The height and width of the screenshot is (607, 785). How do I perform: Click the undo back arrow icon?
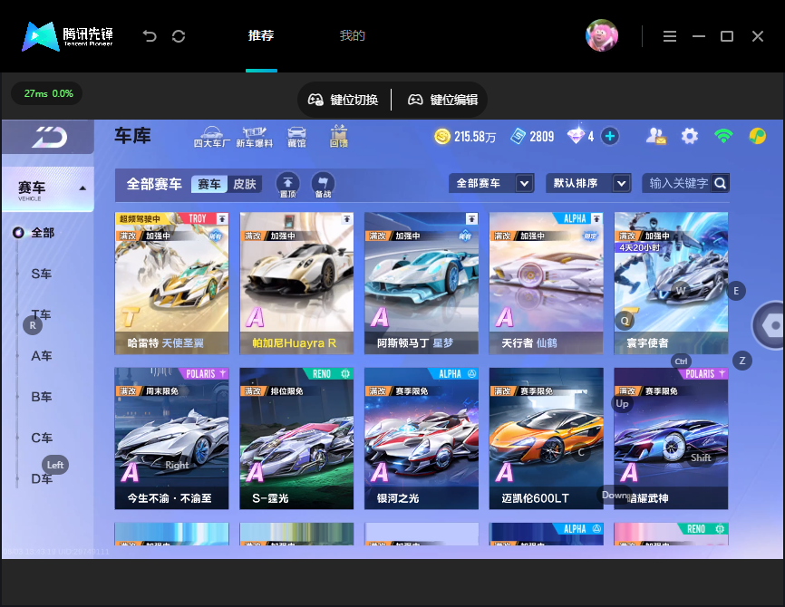tap(150, 36)
